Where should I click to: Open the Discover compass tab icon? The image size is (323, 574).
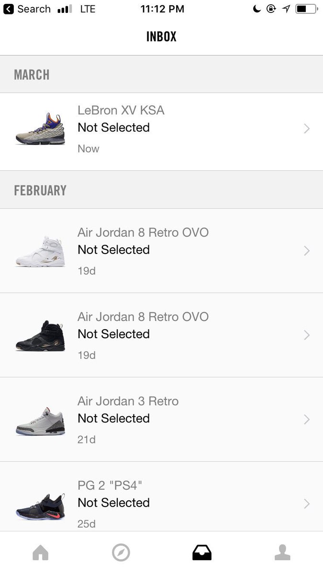pos(121,553)
